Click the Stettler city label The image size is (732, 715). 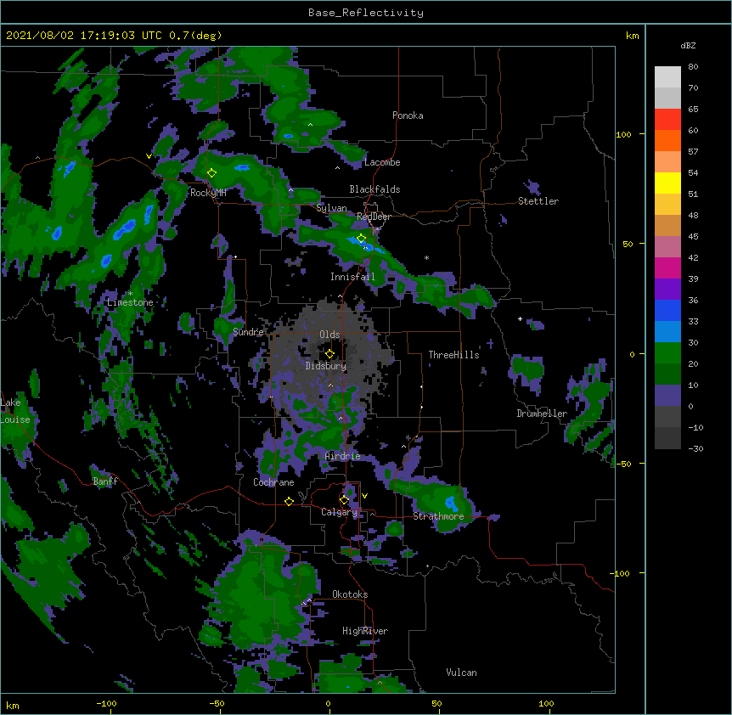pos(538,201)
